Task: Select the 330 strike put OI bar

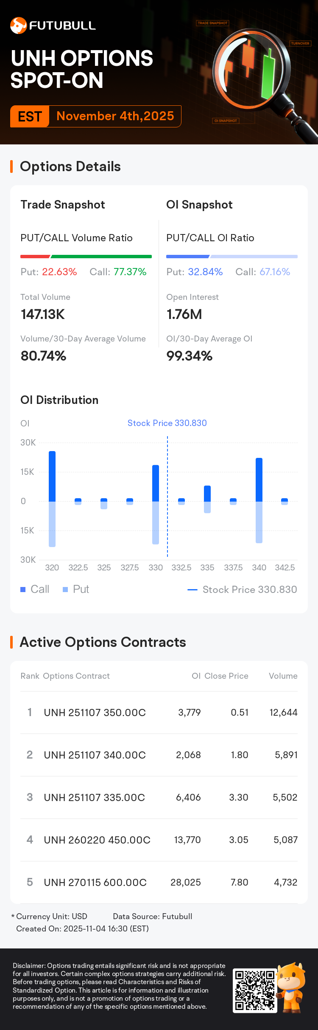Action: click(156, 522)
